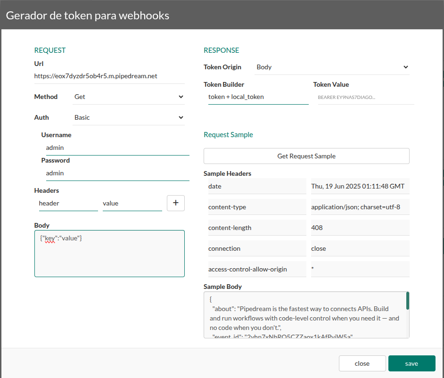Screen dimensions: 444x378
Task: Select the 'close' connection header value
Action: (x=360, y=248)
